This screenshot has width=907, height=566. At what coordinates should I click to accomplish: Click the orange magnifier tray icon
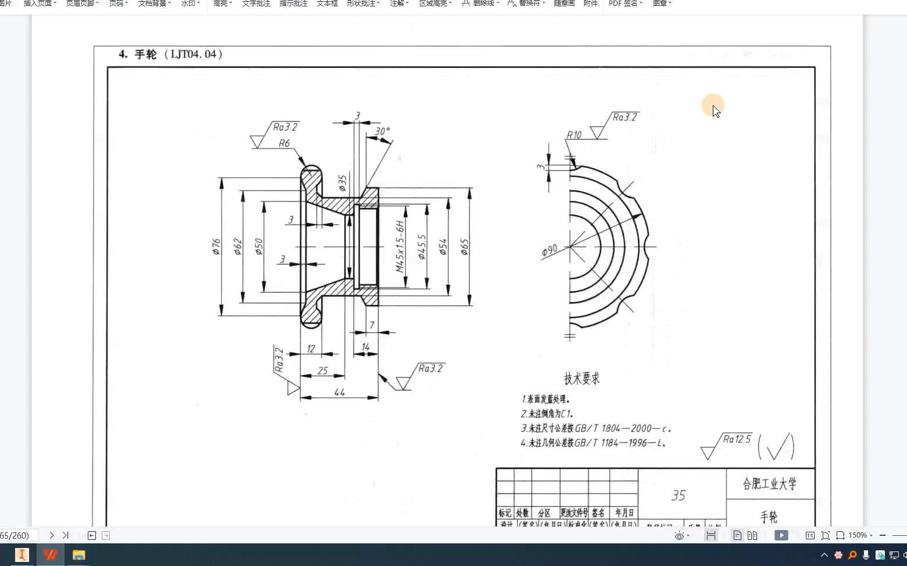[852, 555]
